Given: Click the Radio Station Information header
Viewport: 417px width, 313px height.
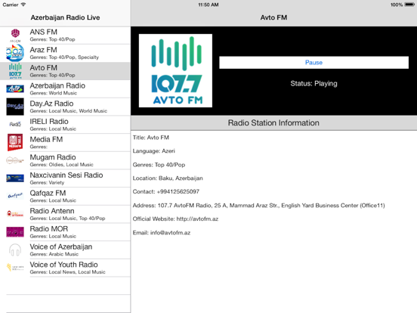Looking at the screenshot, I should [x=273, y=123].
